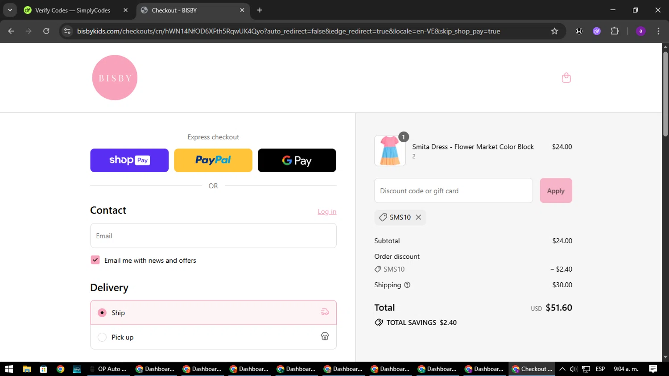Show hidden system tray icons
Screen dimensions: 669x376
pyautogui.click(x=562, y=369)
